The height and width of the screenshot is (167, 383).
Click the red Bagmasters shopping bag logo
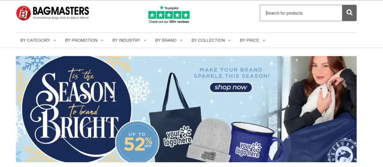pos(24,13)
